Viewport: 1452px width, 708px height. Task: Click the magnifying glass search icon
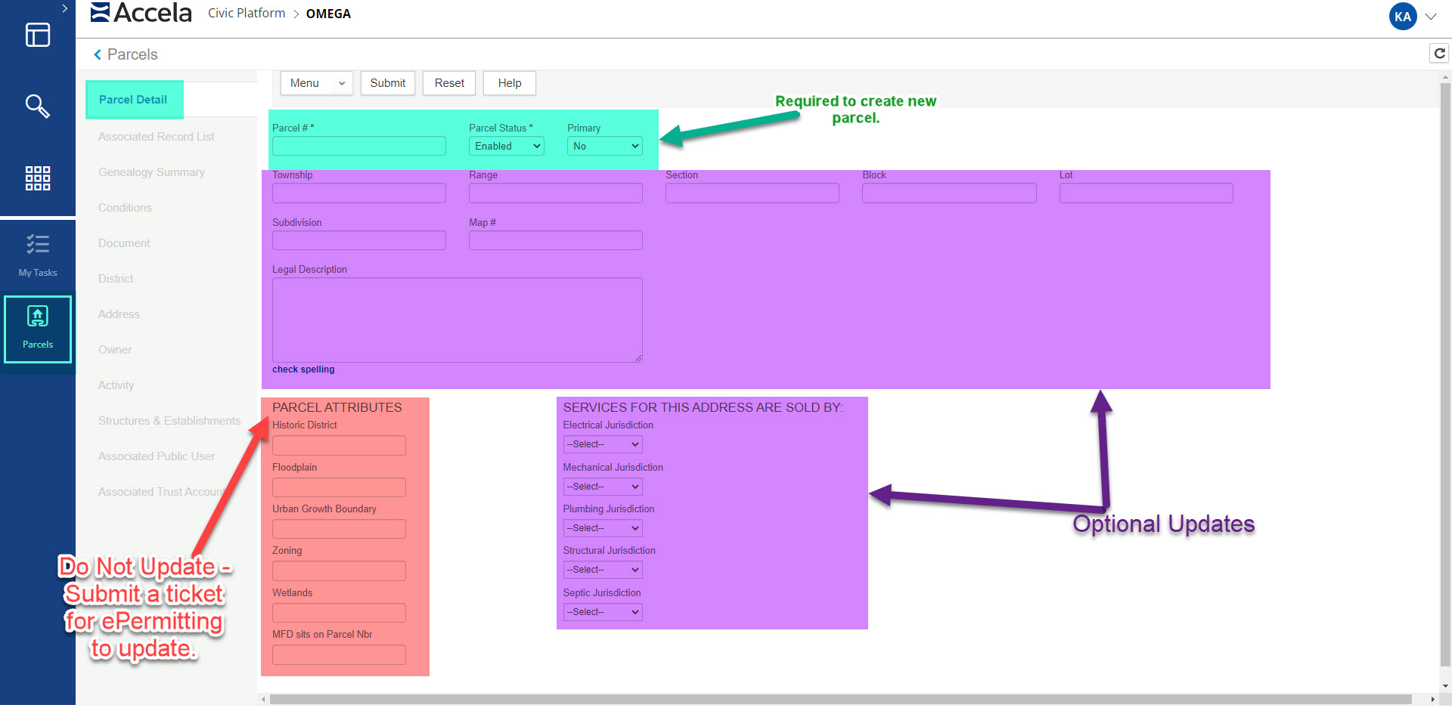pyautogui.click(x=38, y=106)
